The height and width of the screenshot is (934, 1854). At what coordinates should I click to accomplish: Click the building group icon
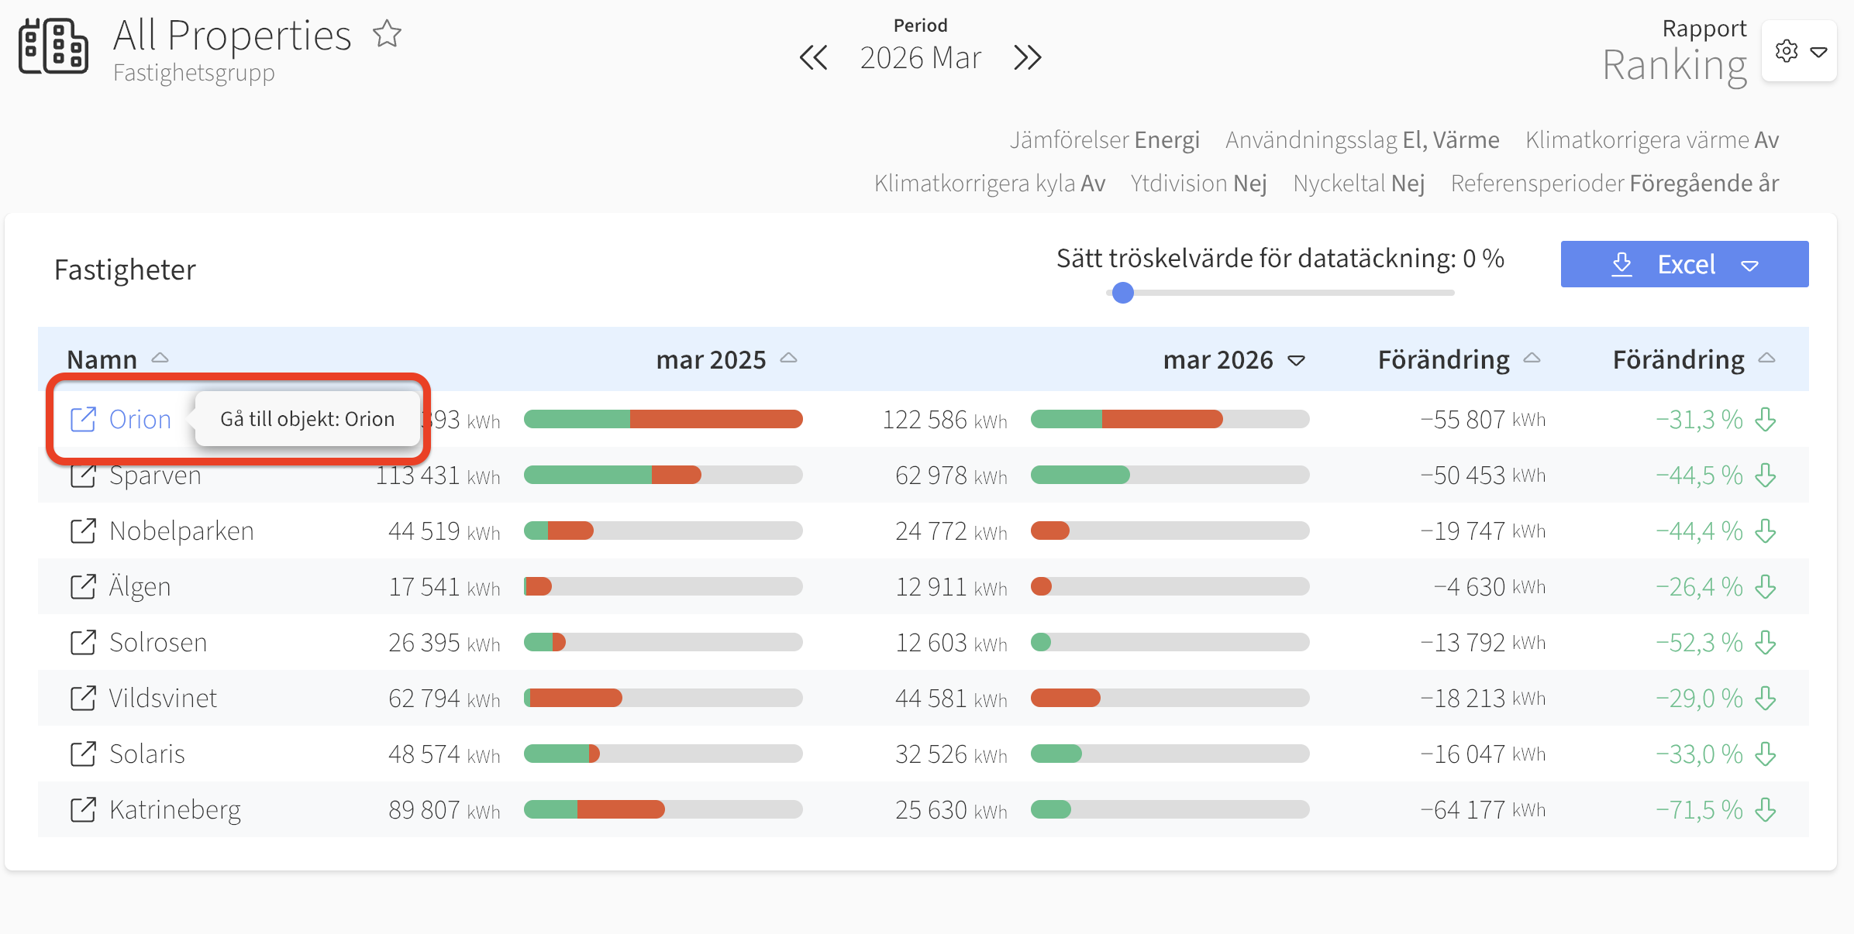(x=53, y=46)
